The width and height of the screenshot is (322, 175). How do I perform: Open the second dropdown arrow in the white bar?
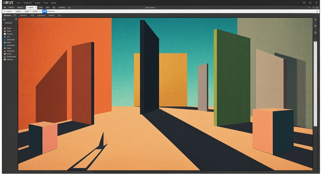(x=31, y=11)
